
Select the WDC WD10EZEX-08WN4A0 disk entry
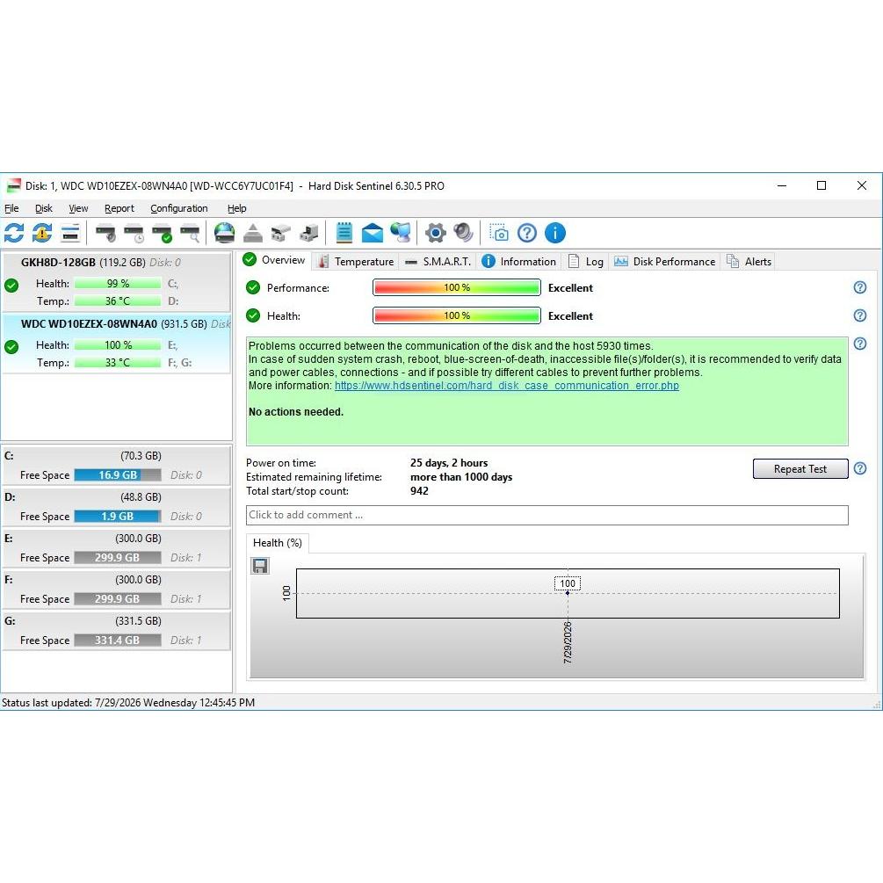pos(117,344)
